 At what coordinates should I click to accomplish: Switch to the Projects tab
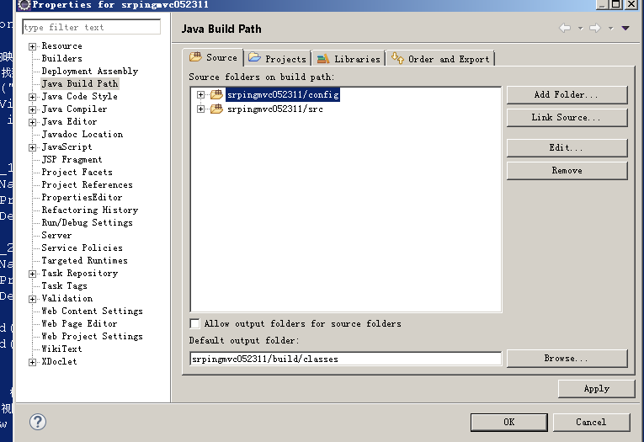tap(278, 59)
